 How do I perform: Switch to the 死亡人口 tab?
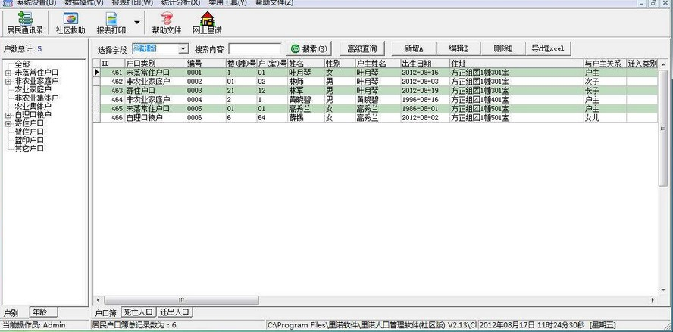[138, 312]
